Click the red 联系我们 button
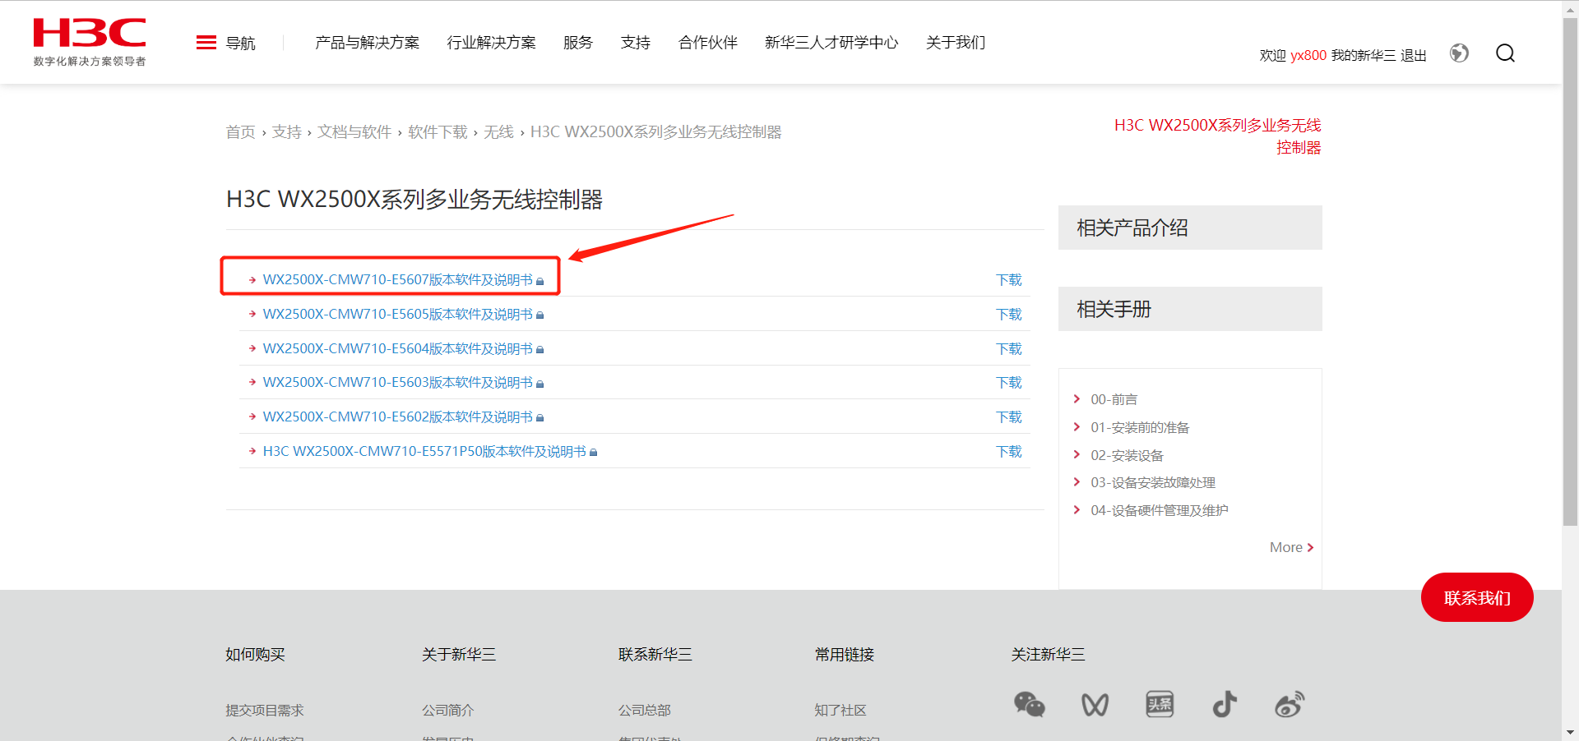 (x=1477, y=597)
